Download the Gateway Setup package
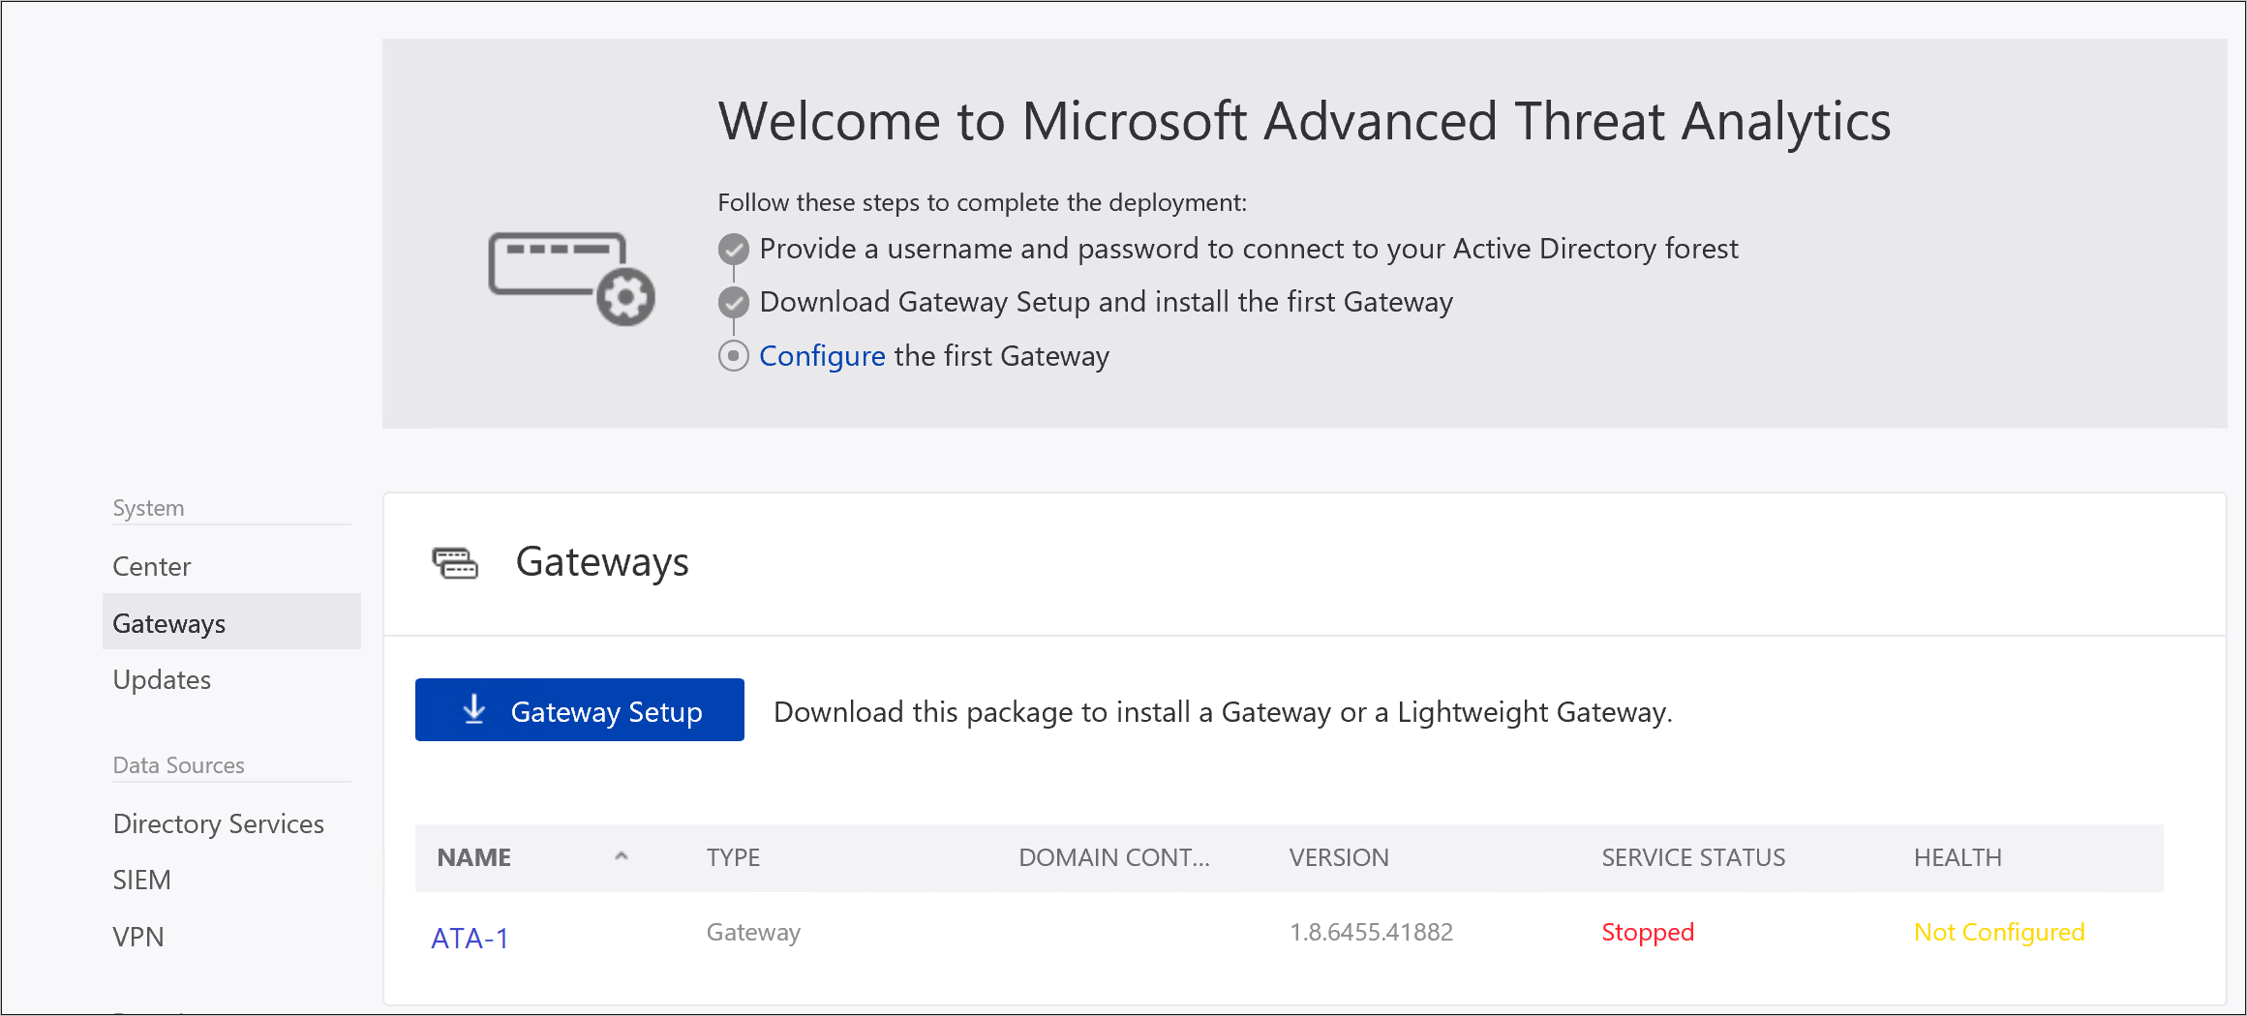 point(580,710)
